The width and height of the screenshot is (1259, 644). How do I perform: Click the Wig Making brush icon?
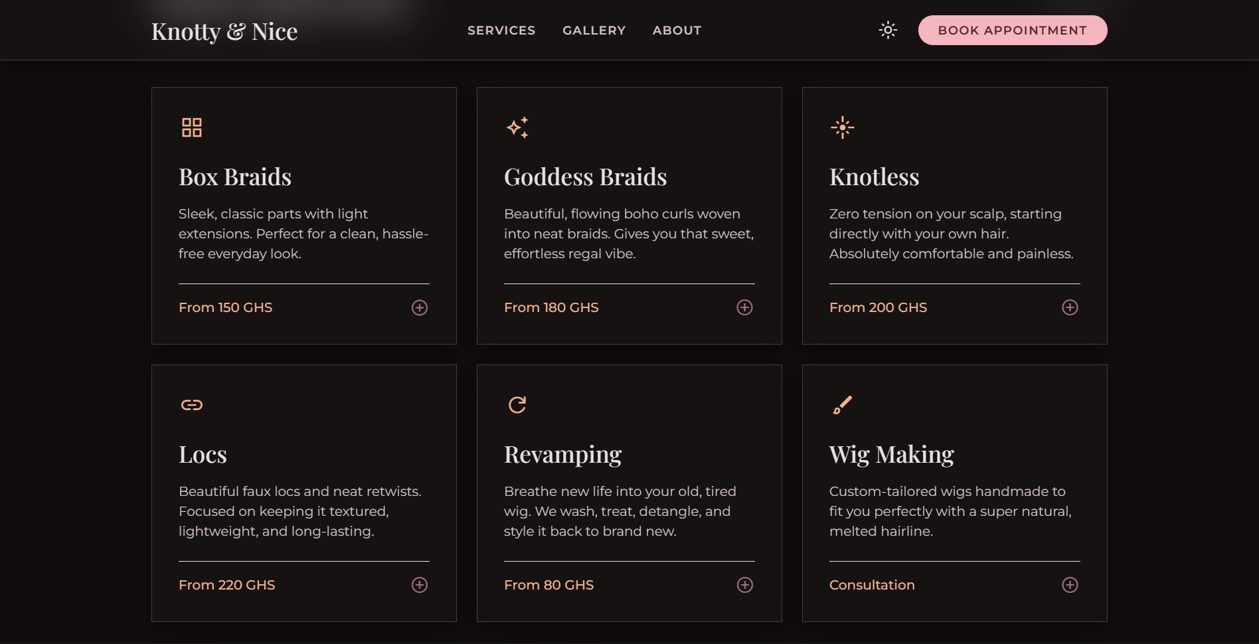pos(843,405)
